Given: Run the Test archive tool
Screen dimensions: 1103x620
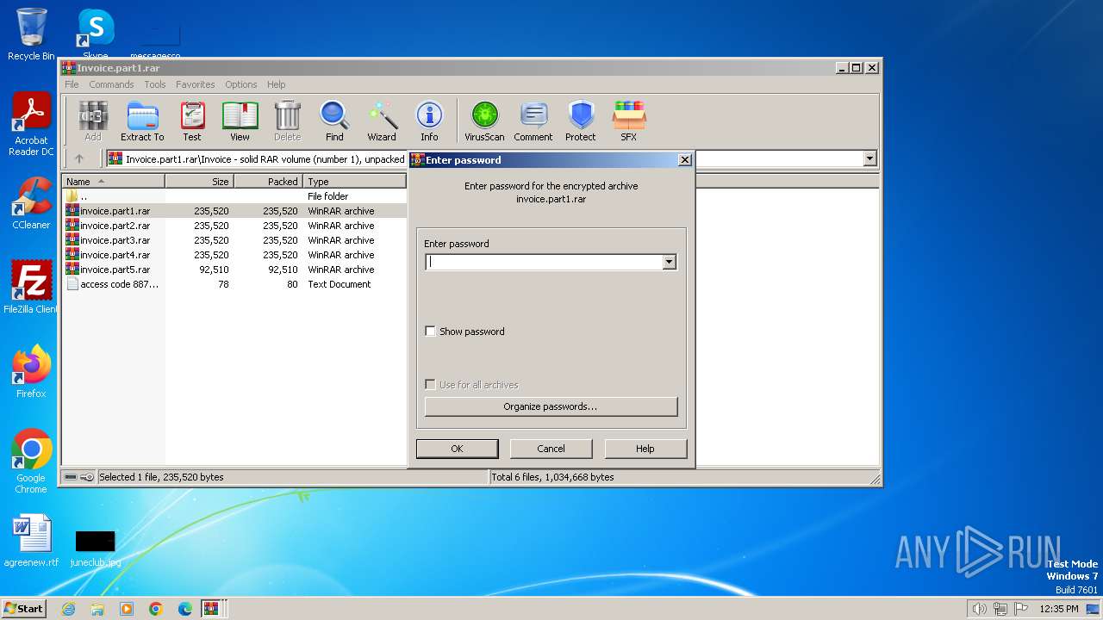Looking at the screenshot, I should [192, 121].
